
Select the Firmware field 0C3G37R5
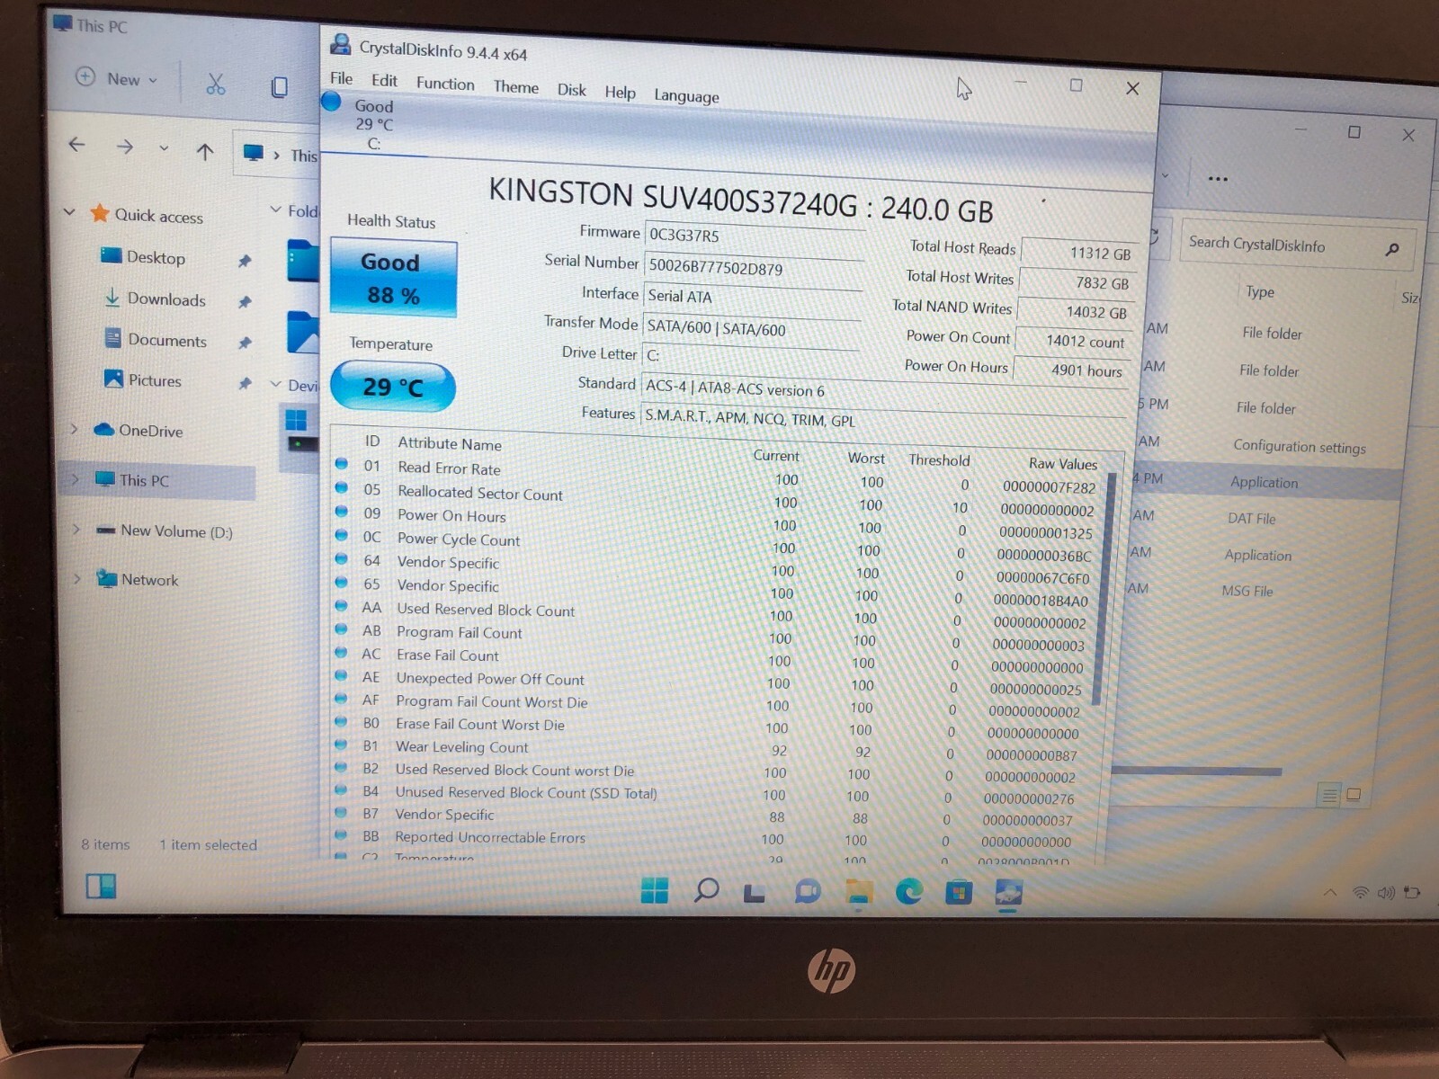pyautogui.click(x=755, y=236)
